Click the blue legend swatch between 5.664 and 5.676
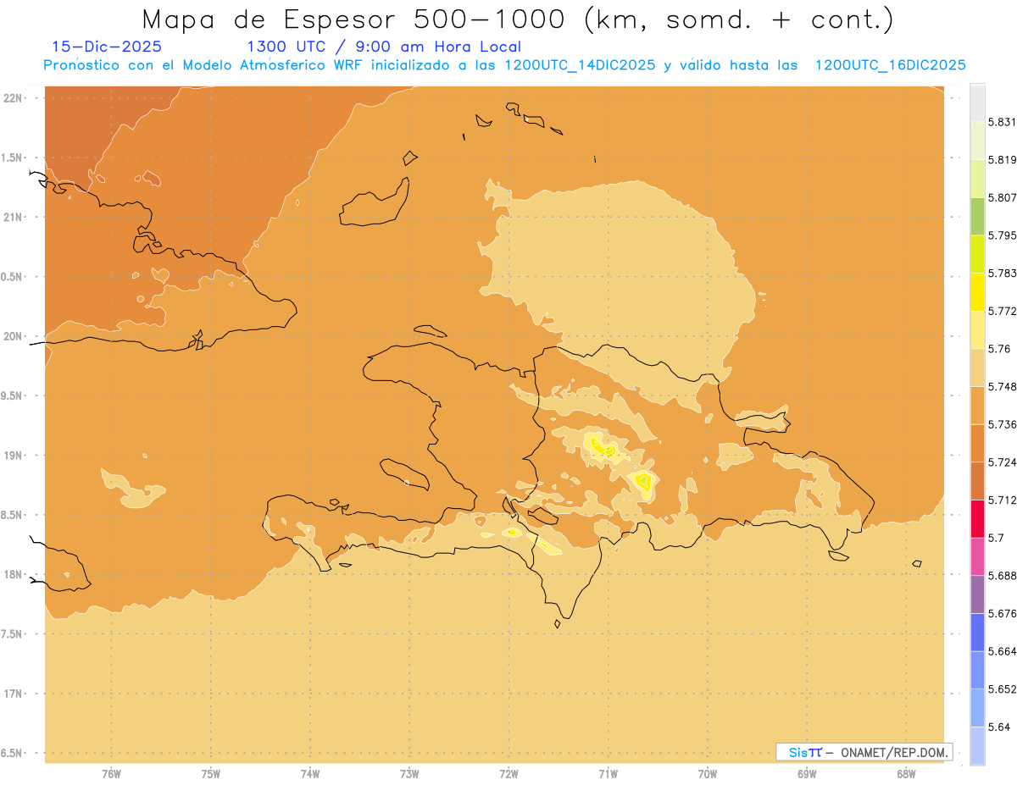 [x=977, y=632]
